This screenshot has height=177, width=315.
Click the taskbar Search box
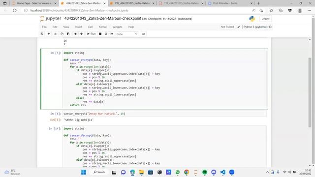click(99, 172)
